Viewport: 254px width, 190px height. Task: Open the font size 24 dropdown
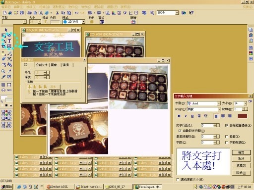click(245, 103)
